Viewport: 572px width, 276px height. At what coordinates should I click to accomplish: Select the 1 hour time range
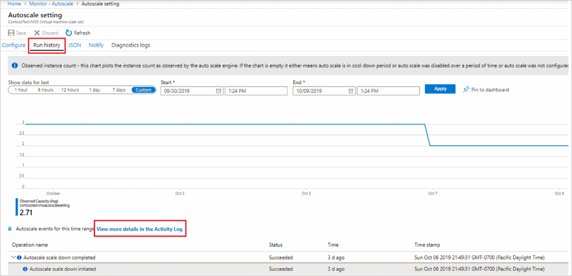click(21, 90)
